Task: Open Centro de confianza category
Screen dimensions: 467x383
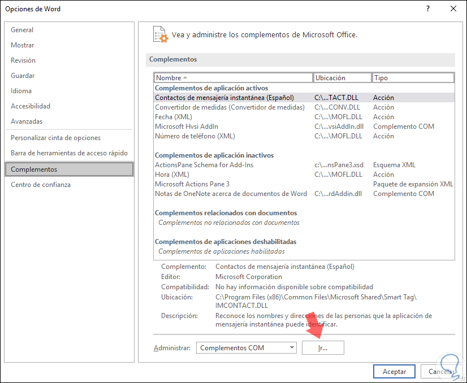Action: [70, 185]
